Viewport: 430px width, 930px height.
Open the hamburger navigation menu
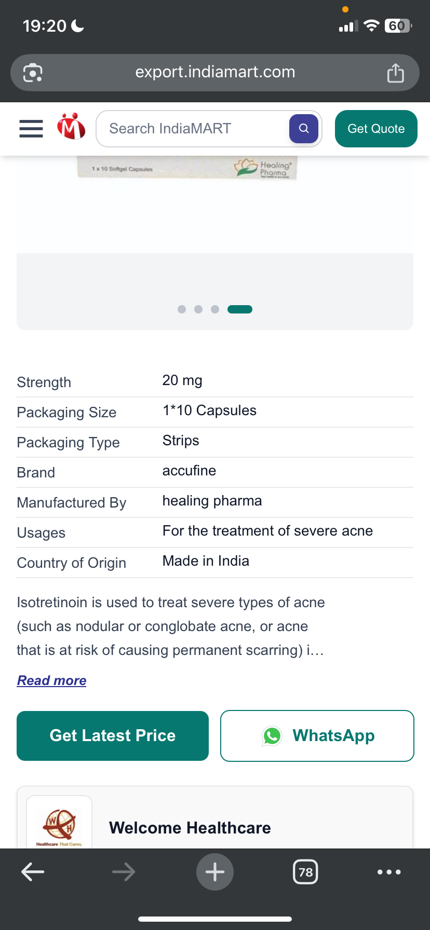[31, 129]
